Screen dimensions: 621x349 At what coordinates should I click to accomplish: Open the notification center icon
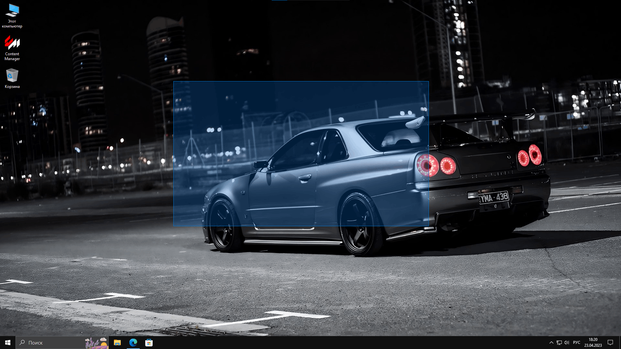610,343
